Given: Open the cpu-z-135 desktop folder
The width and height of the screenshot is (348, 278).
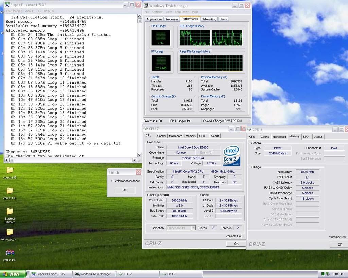Looking at the screenshot, I should coord(10,170).
